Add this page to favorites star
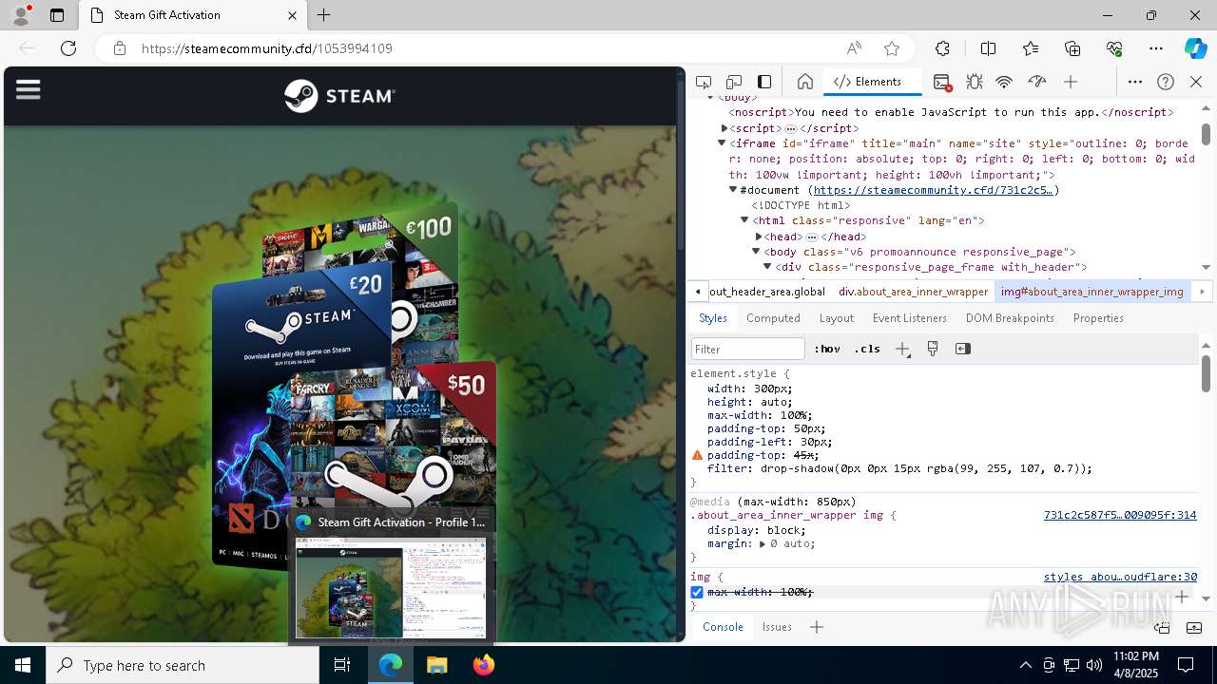This screenshot has height=684, width=1217. click(892, 48)
